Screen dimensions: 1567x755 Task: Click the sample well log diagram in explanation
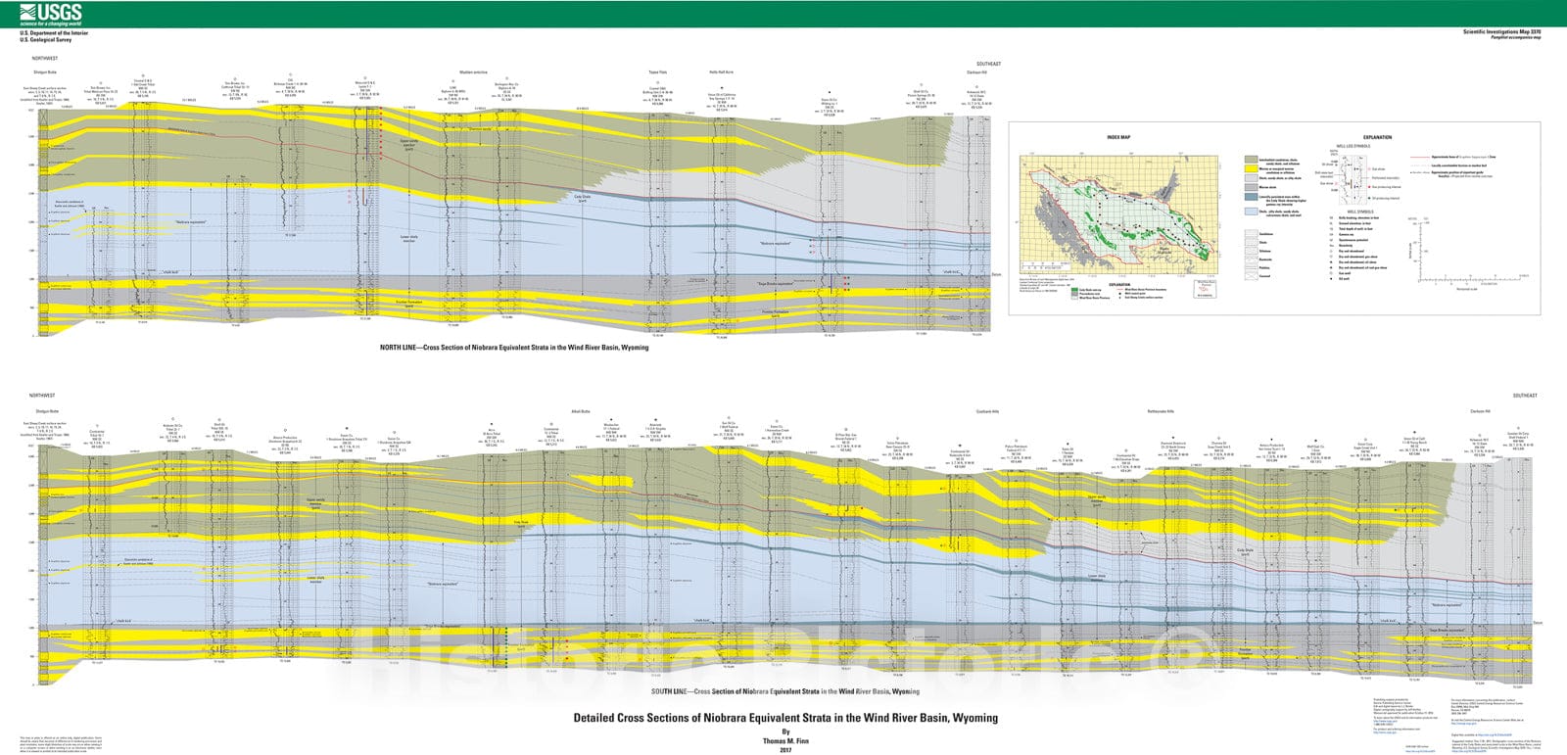1353,180
